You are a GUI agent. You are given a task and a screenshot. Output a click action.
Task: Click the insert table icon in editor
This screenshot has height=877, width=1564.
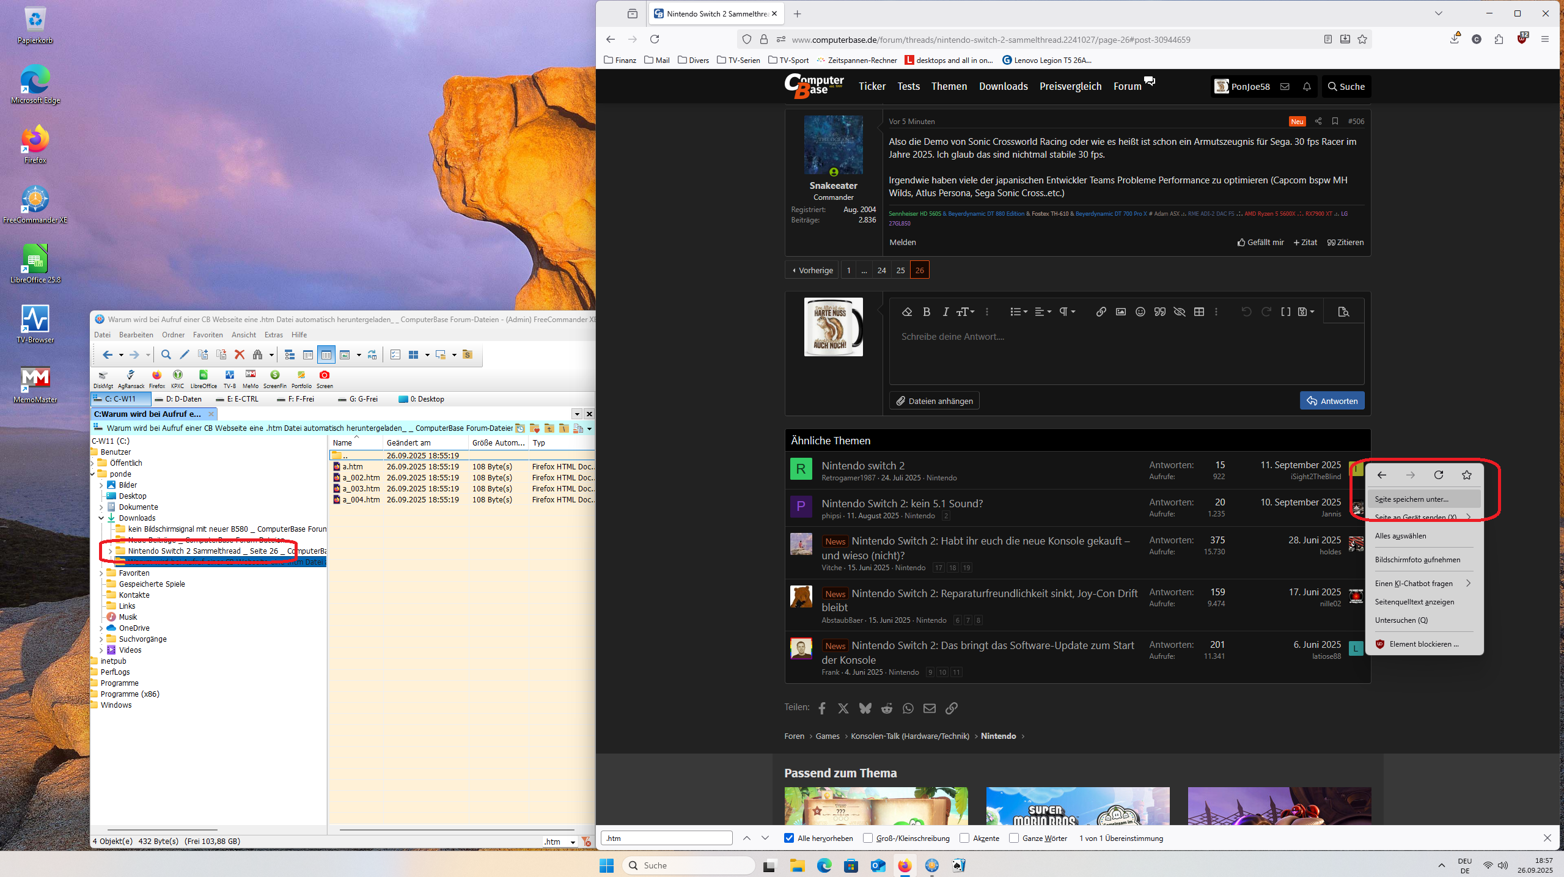1199,312
